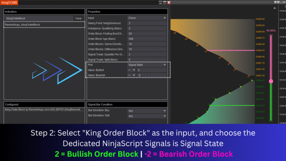The height and width of the screenshot is (161, 286).
Task: Click the pink handle on the vertical slider
Action: coord(271,81)
